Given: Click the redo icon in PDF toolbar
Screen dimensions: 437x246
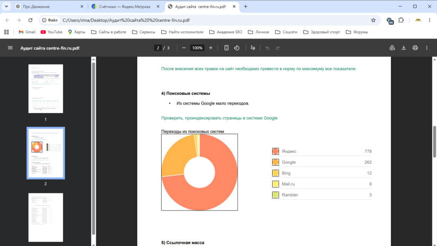Looking at the screenshot, I should [x=277, y=48].
